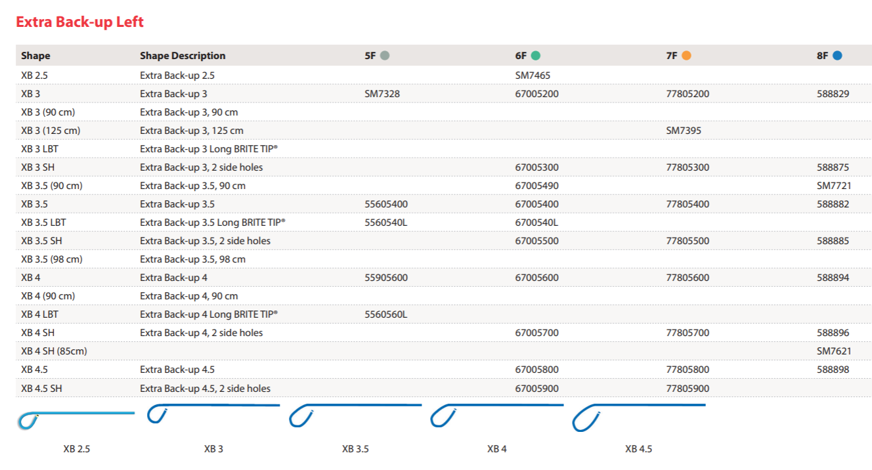
Task: Select part number 77805900
Action: coord(687,389)
